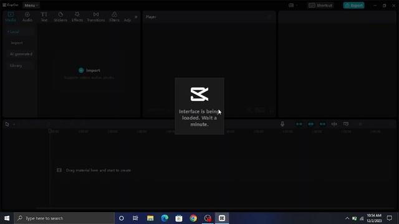The height and width of the screenshot is (224, 399).
Task: Click the timeline cover/caption icon after the preview axis icon
Action: click(346, 124)
